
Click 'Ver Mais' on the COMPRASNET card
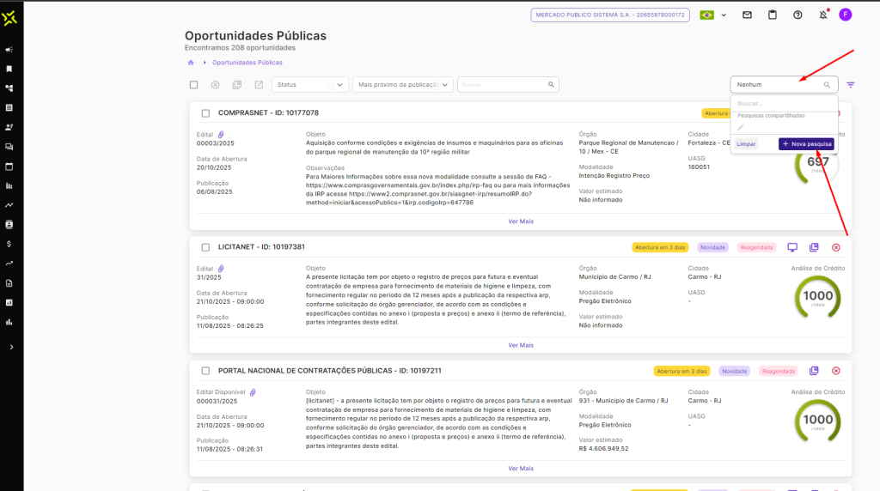tap(520, 221)
